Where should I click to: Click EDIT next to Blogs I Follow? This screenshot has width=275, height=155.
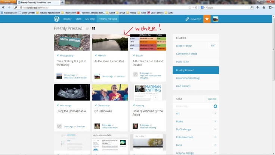[213, 45]
